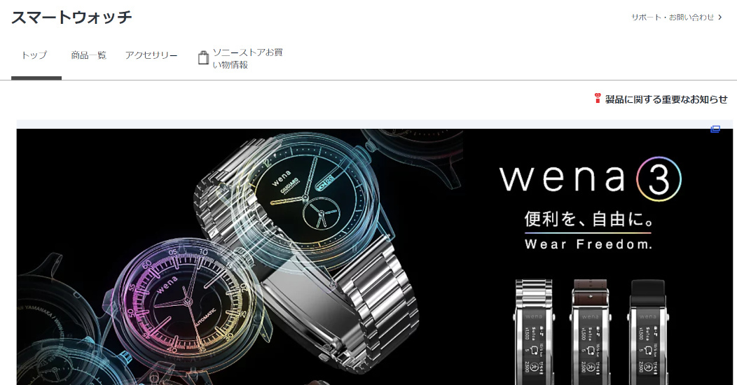Click the red alert icon beside 製品に関する重要なお知らせ
737x385 pixels.
[598, 99]
